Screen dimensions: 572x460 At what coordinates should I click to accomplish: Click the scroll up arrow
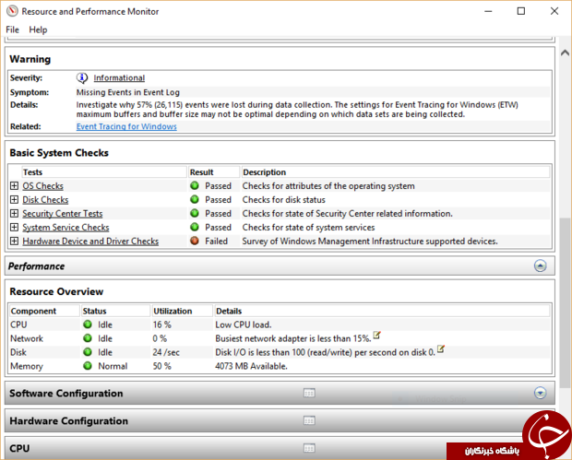click(565, 53)
